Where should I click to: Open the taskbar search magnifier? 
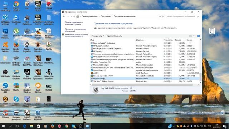(10, 126)
